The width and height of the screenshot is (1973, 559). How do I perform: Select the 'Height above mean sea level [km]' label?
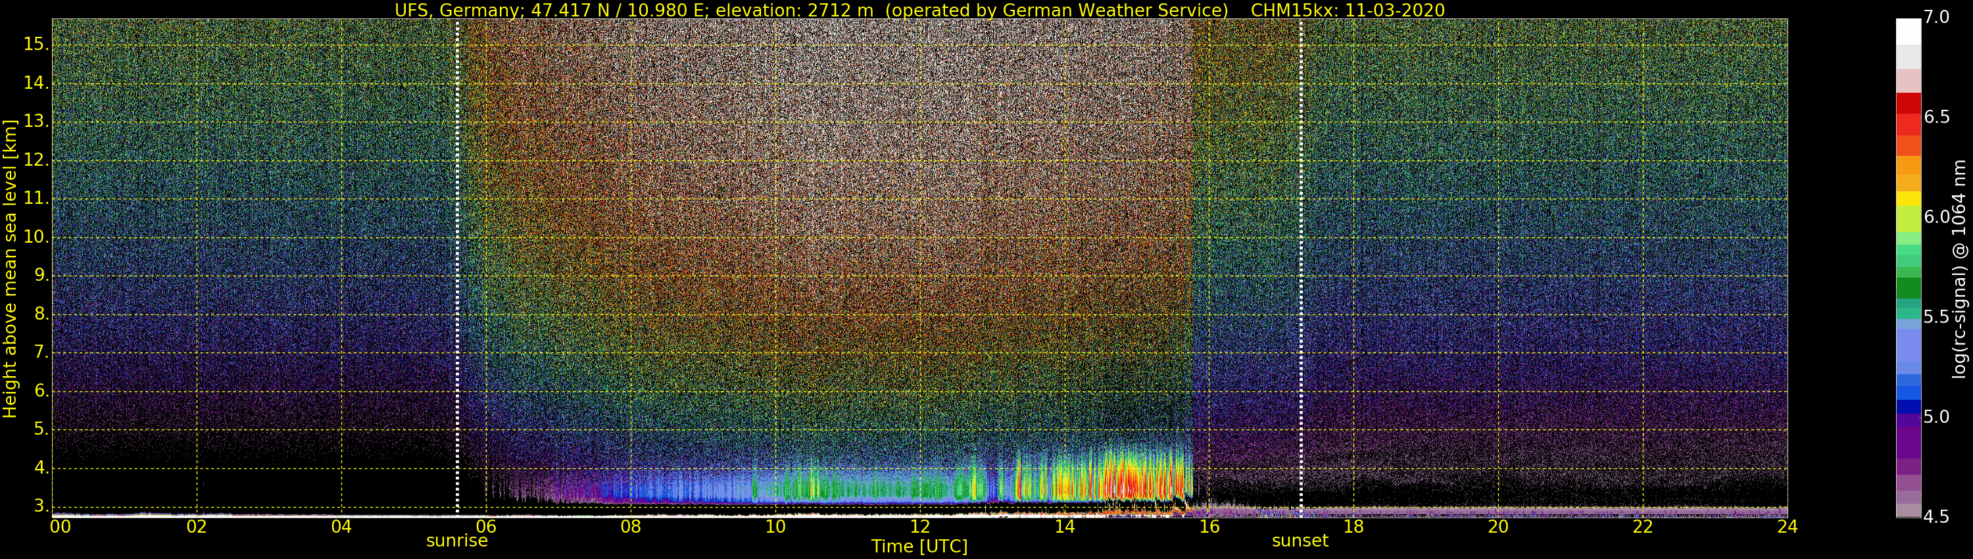[10, 268]
